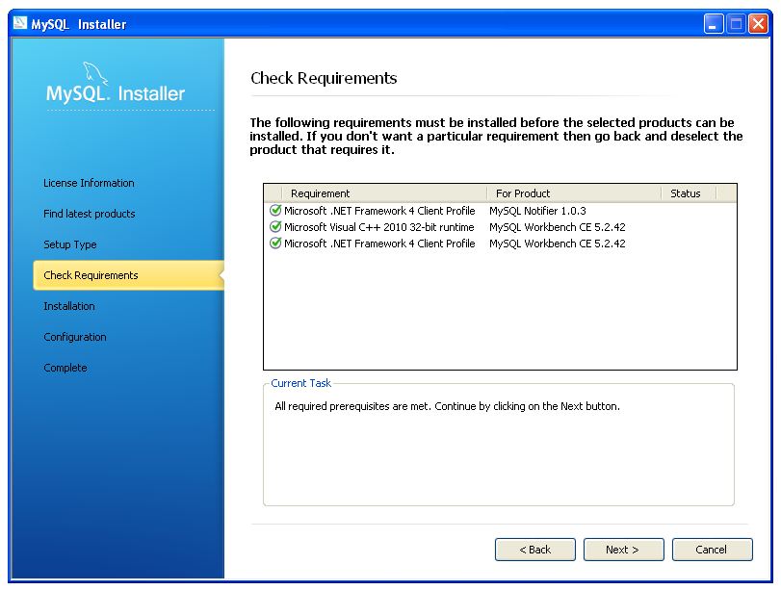
Task: Go to Find latest products step
Action: [90, 214]
